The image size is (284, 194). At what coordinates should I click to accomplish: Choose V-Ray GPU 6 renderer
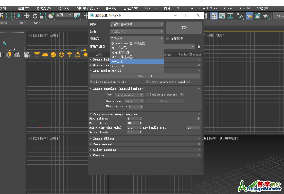click(x=137, y=66)
